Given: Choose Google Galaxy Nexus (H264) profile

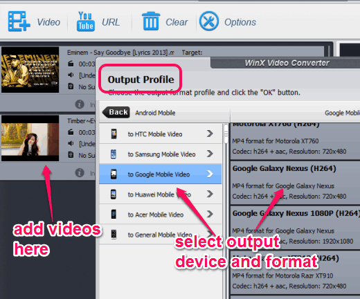Looking at the screenshot, I should pos(295,183).
